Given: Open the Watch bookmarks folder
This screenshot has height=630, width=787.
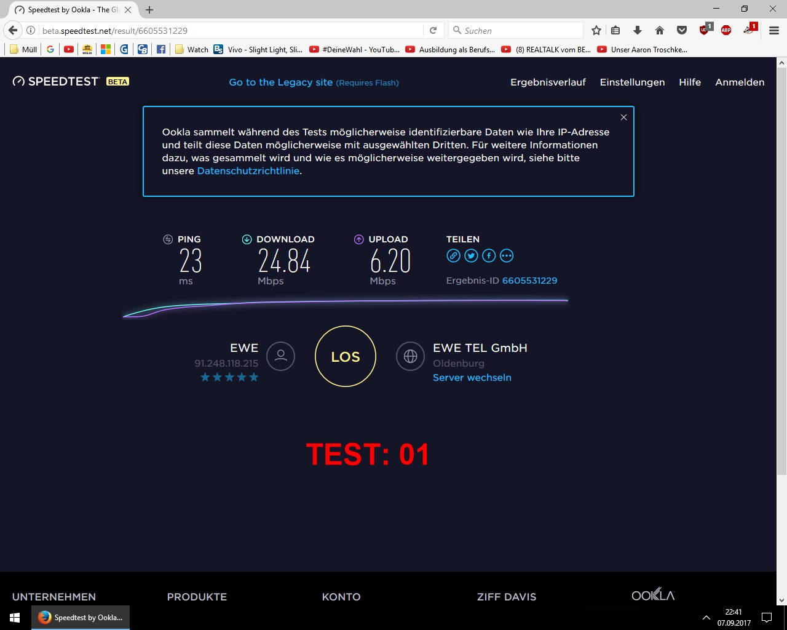Looking at the screenshot, I should pyautogui.click(x=192, y=49).
